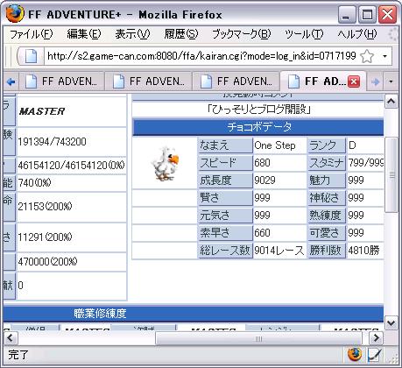Open the address bar history dropdown arrow
This screenshot has height=368, width=402.
384,56
